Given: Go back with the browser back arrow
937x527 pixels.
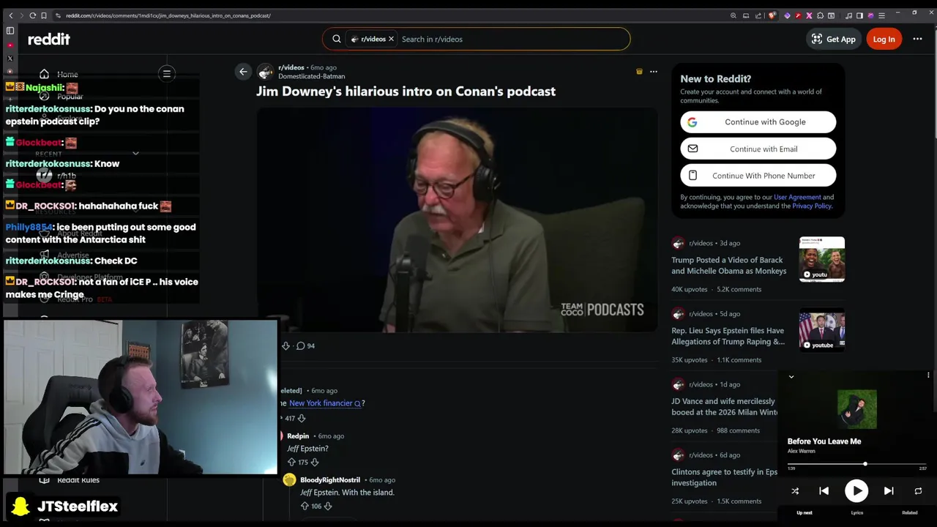Looking at the screenshot, I should pyautogui.click(x=10, y=15).
